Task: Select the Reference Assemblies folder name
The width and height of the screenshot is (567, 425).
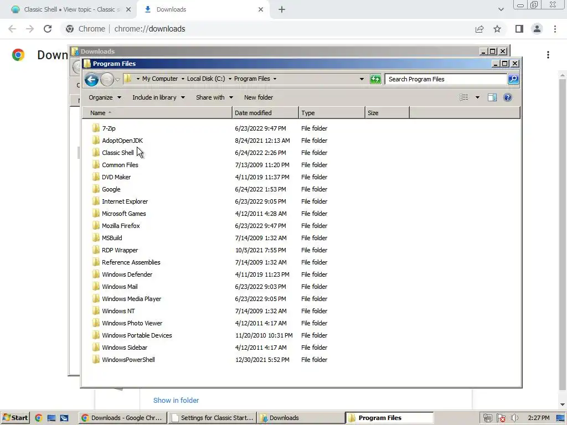Action: [131, 262]
